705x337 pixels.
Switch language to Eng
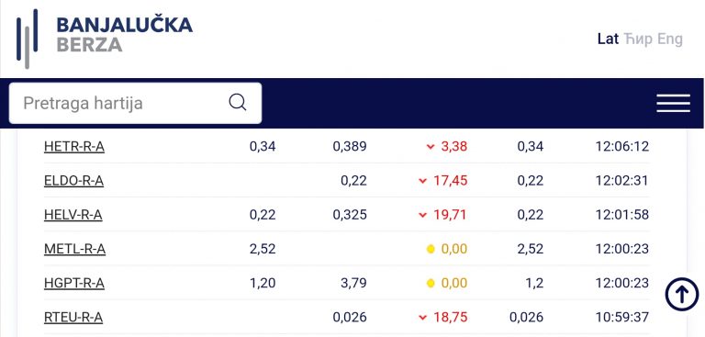coord(670,39)
